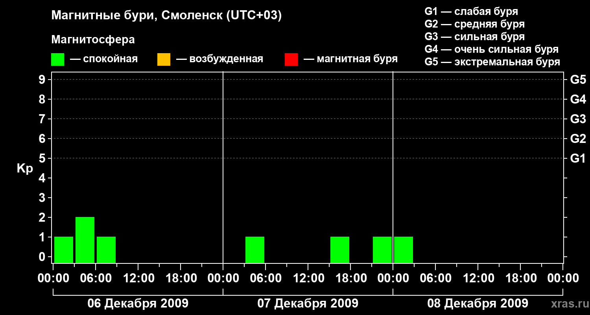
Task: Click the '18:00' tick under 07 December
Action: [x=350, y=278]
